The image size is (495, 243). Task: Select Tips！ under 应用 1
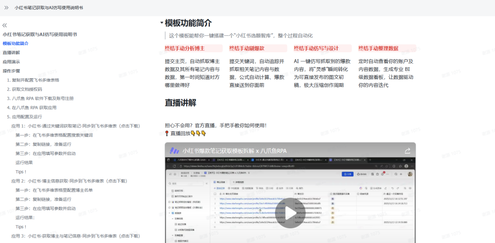[21, 172]
